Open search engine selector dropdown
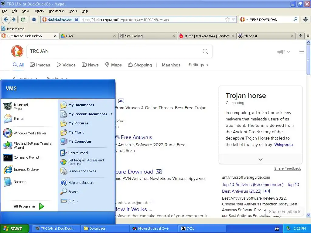The width and height of the screenshot is (311, 233). tap(244, 19)
